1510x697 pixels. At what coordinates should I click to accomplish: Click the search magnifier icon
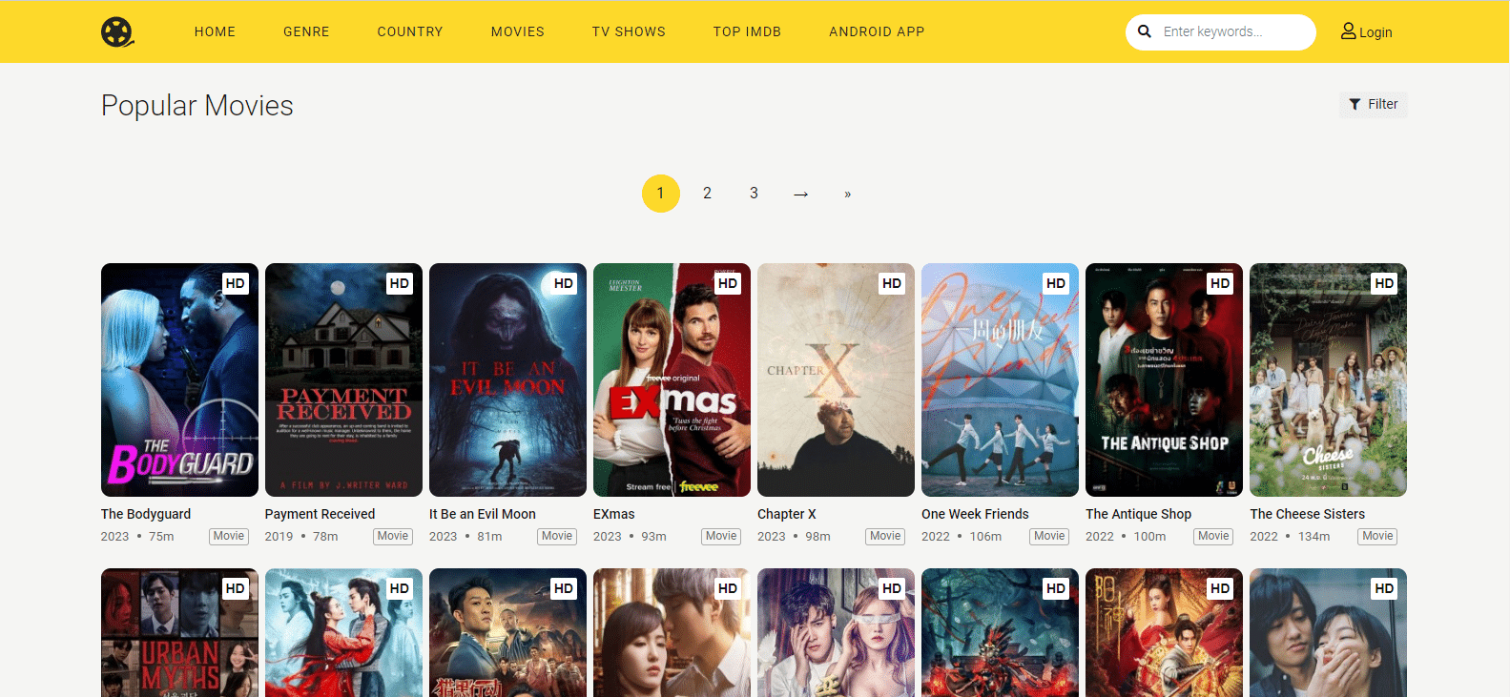(x=1145, y=31)
